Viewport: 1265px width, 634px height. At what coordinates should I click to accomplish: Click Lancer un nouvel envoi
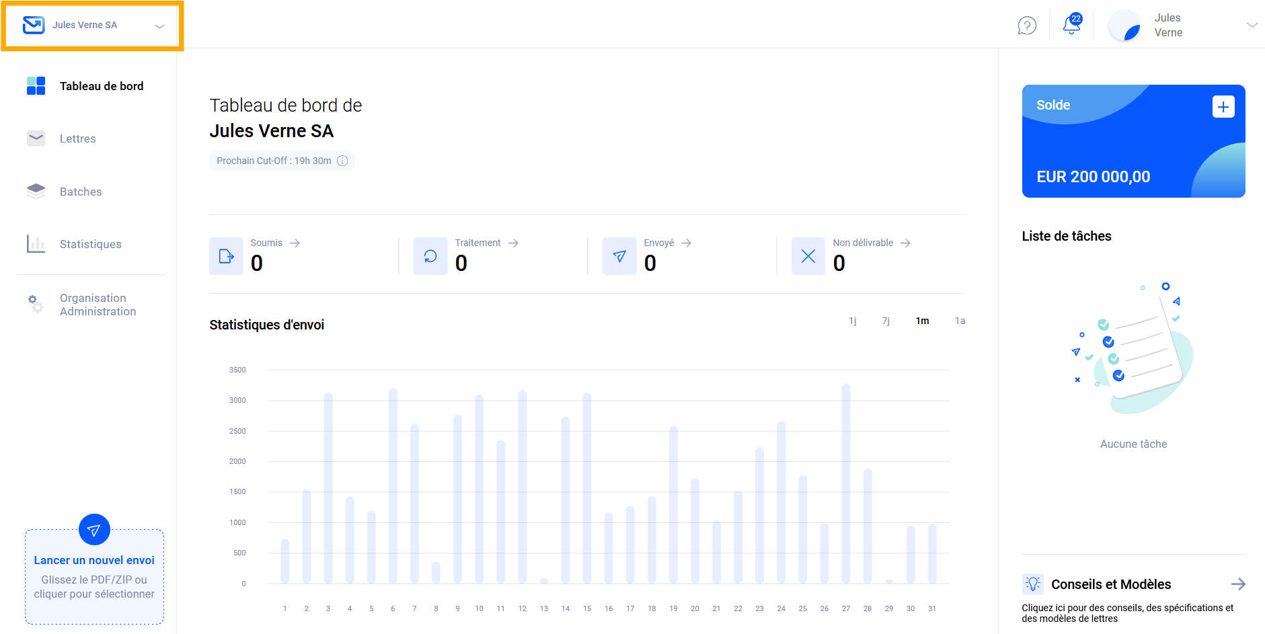pos(94,560)
